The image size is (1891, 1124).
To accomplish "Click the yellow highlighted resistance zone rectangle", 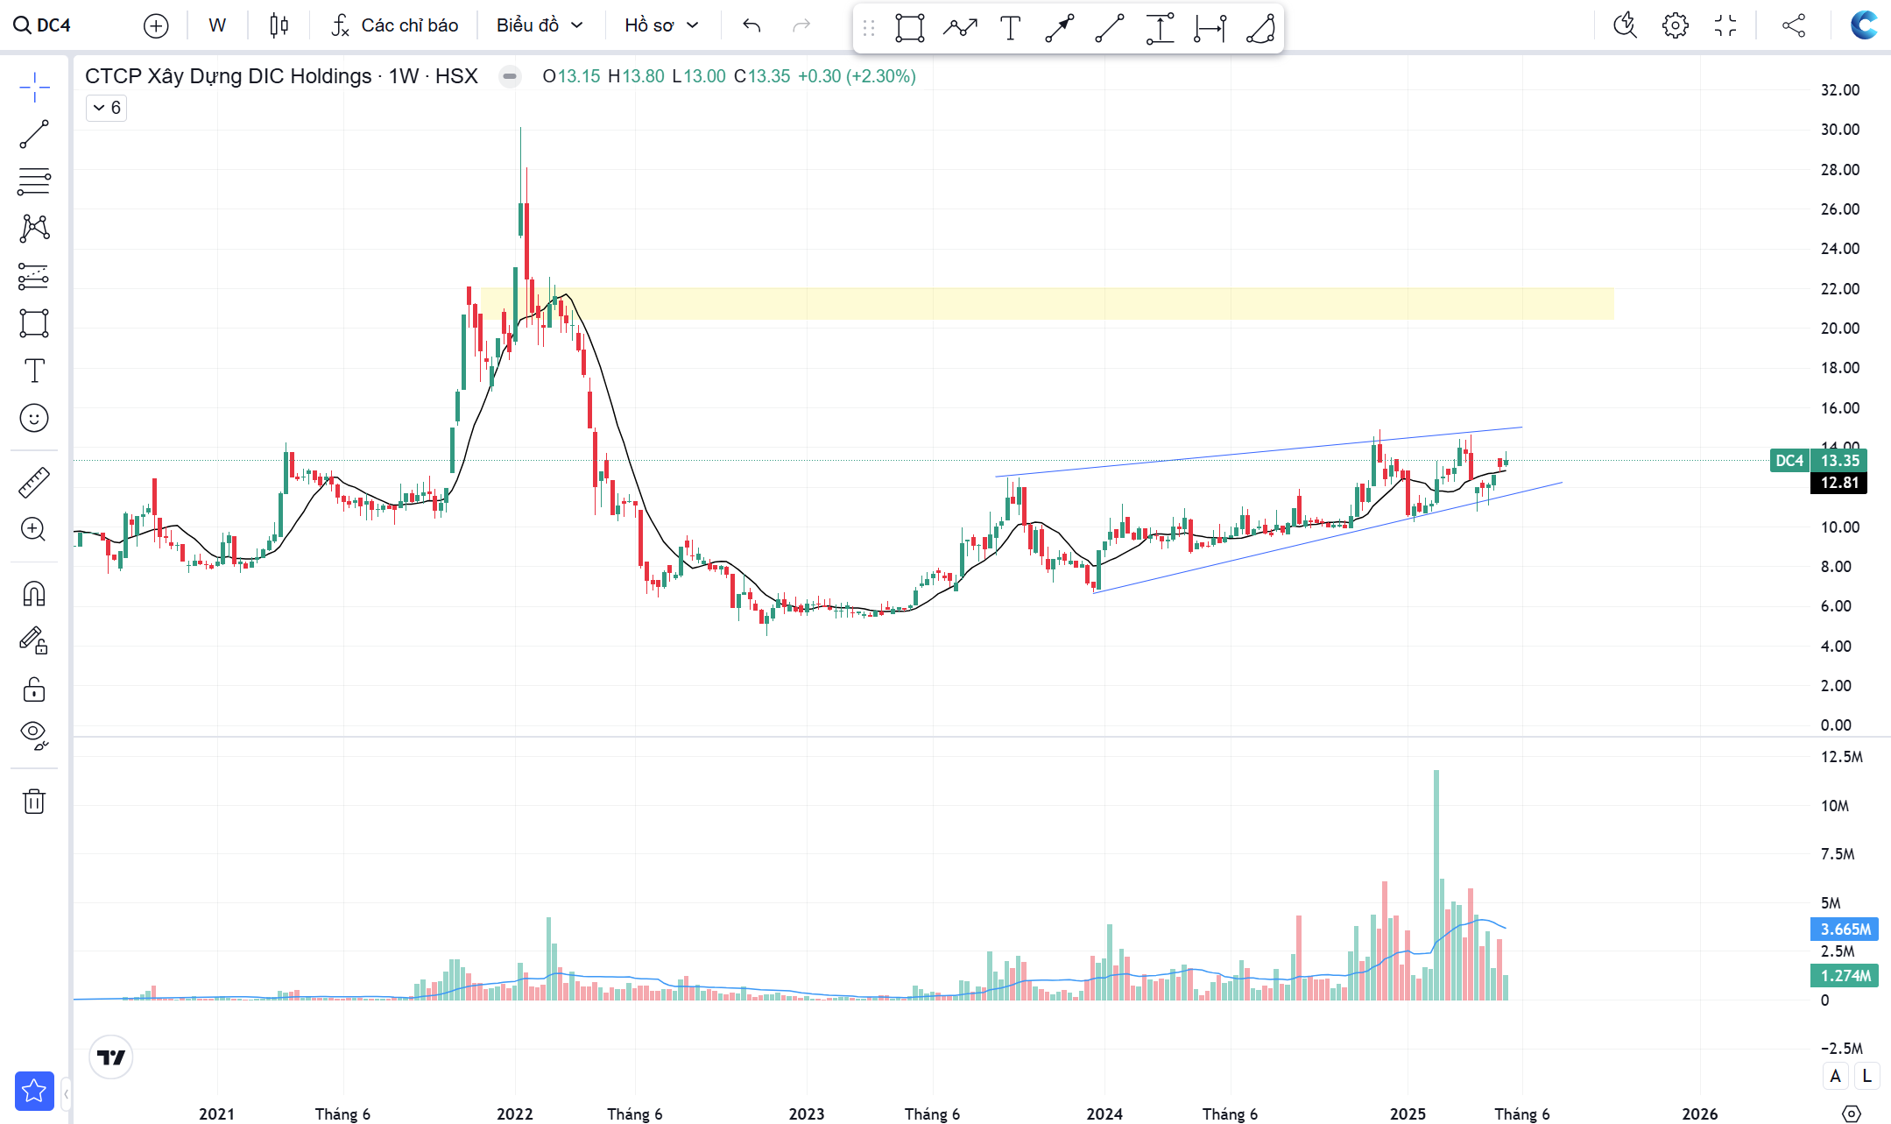I will (1051, 304).
